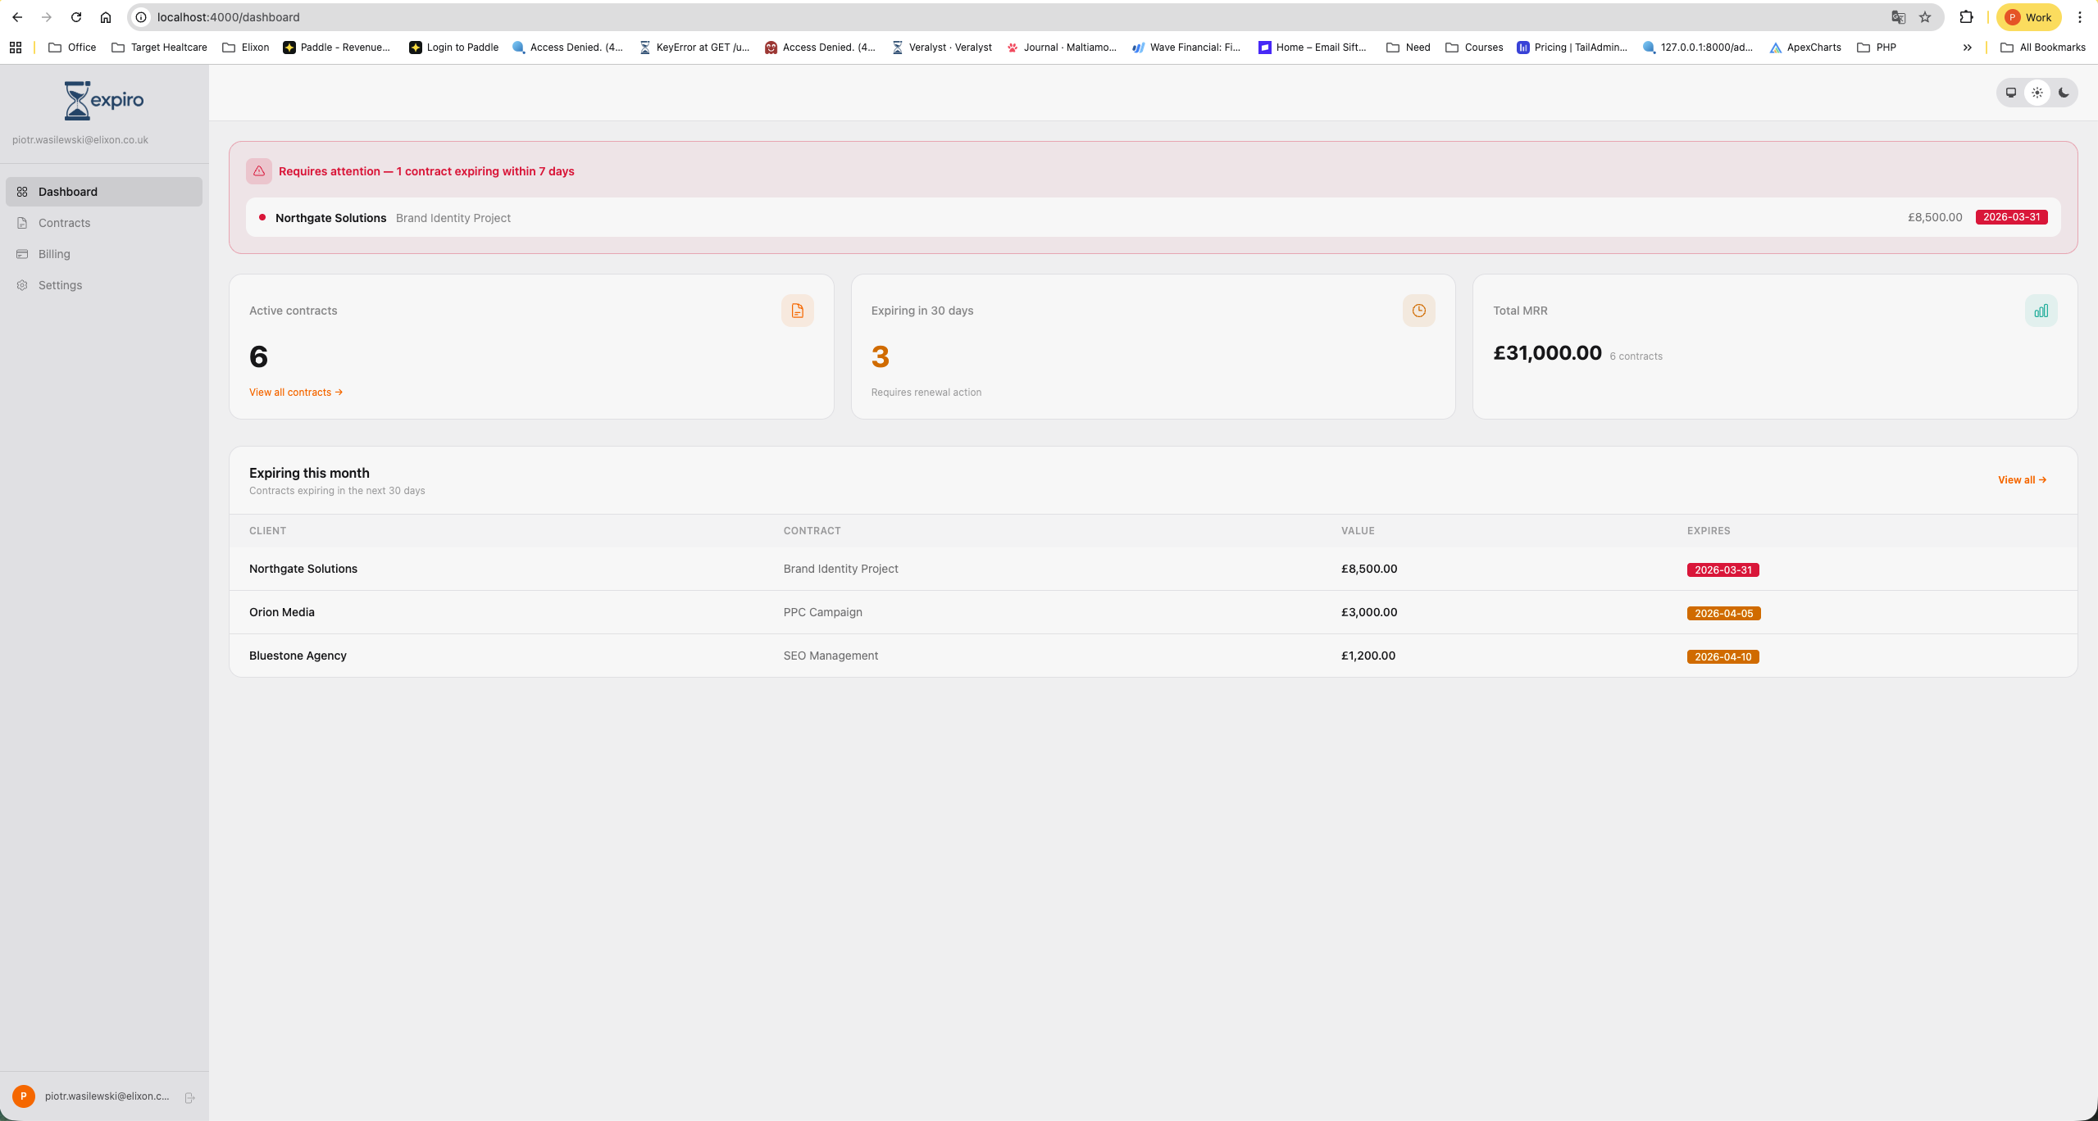The image size is (2098, 1121).
Task: Click the Active contracts document icon
Action: click(797, 311)
